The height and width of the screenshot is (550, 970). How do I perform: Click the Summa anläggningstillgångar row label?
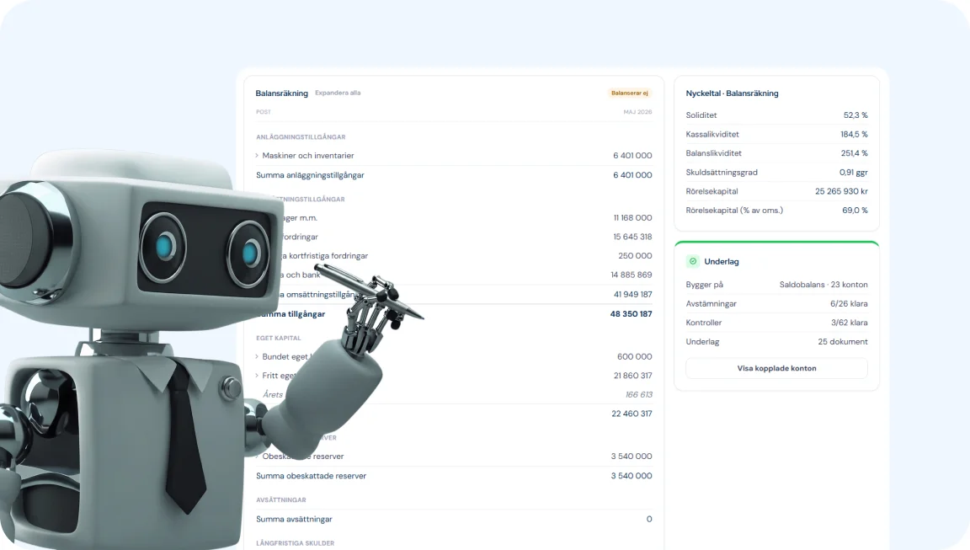310,175
